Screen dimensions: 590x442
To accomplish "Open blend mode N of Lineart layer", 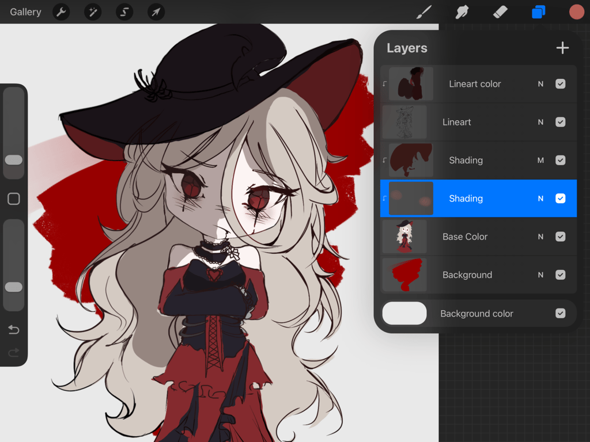I will [x=540, y=122].
